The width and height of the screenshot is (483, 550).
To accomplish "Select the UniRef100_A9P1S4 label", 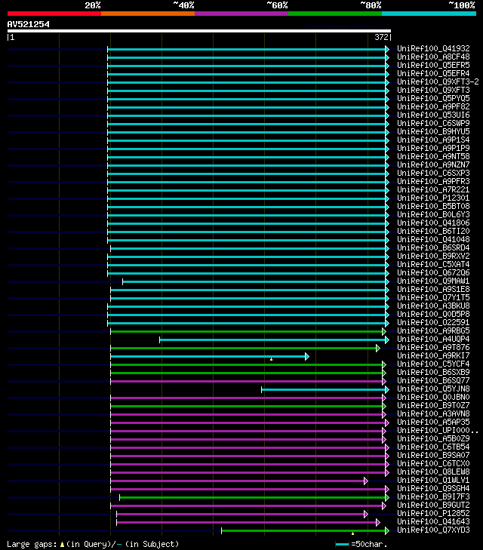I will (x=433, y=140).
